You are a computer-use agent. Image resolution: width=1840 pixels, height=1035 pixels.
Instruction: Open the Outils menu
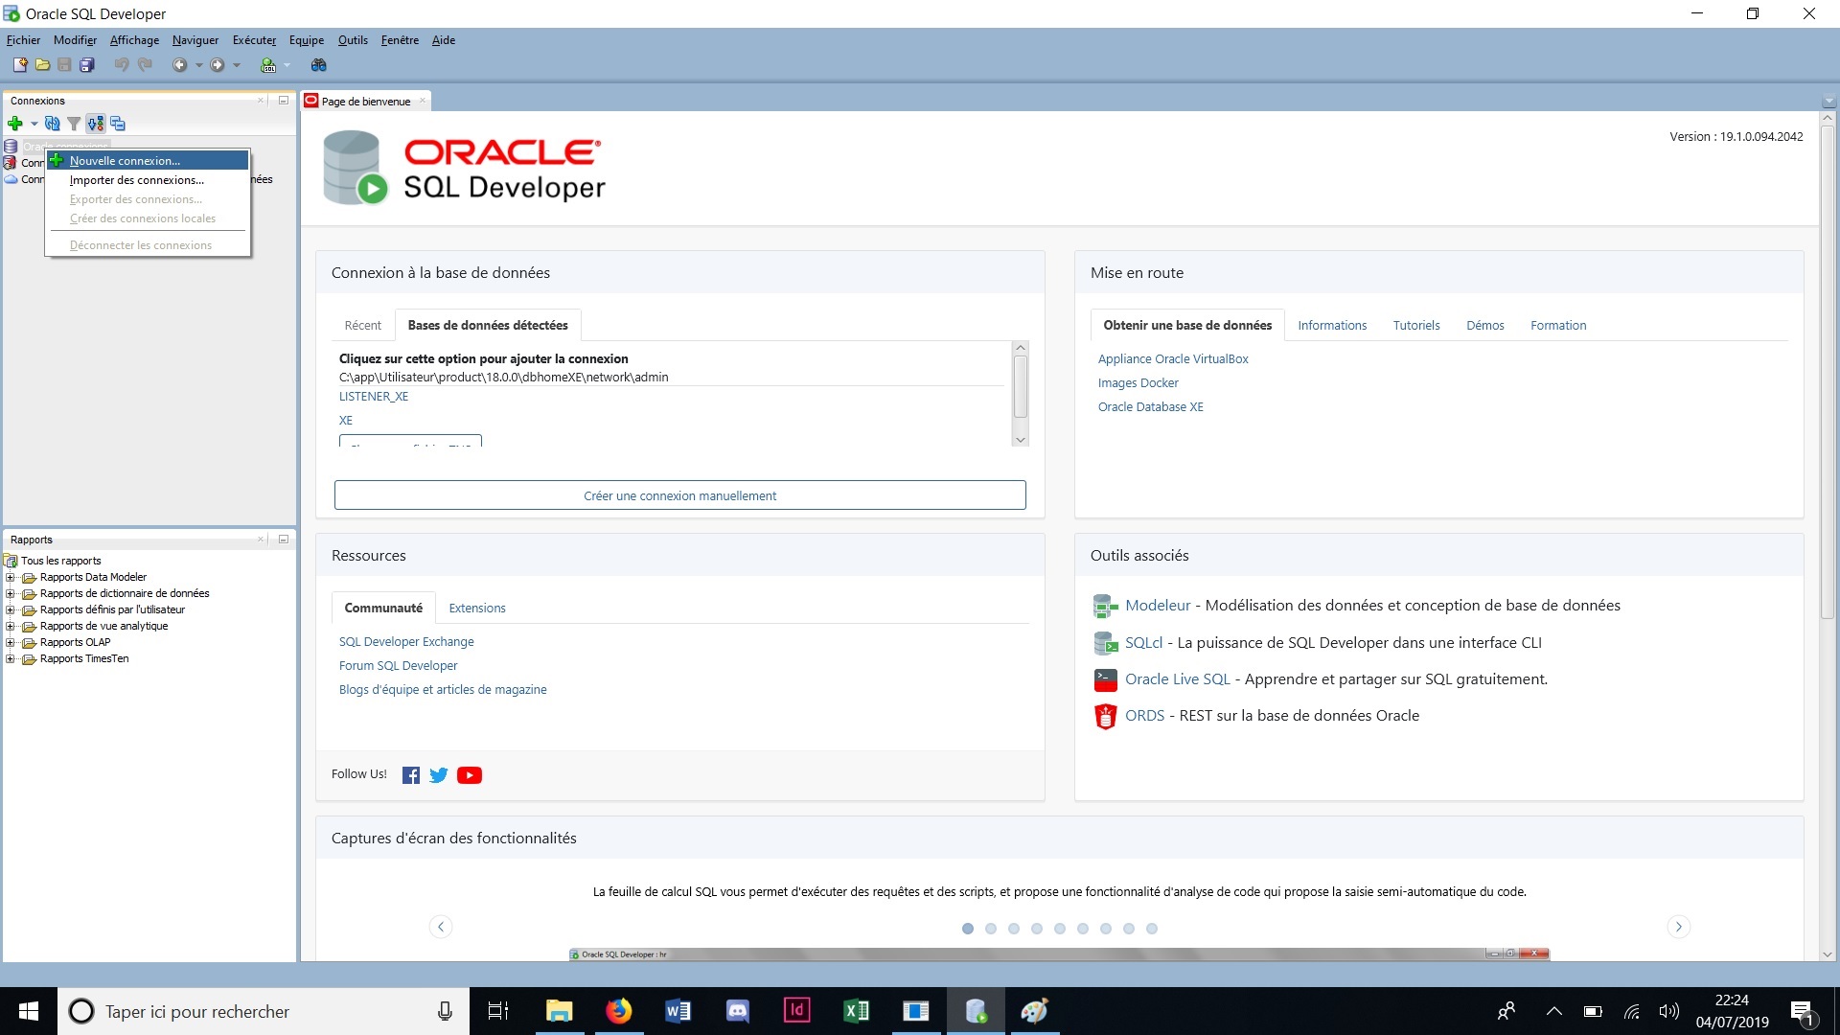[x=353, y=40]
